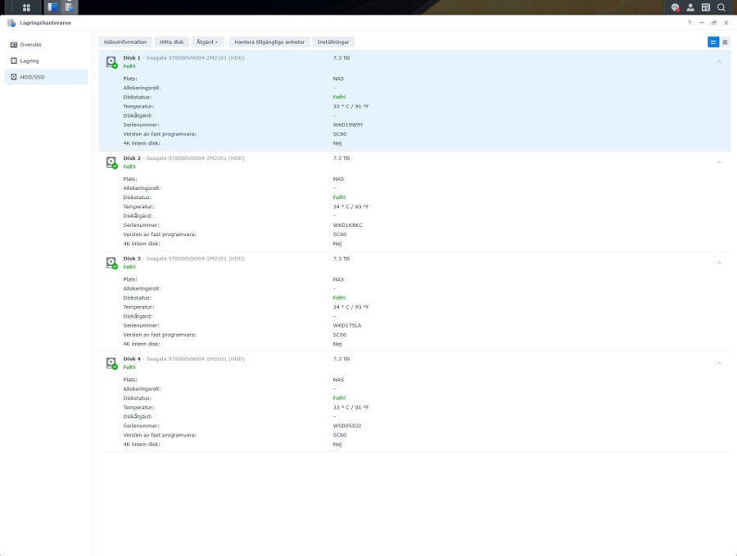The width and height of the screenshot is (737, 556).
Task: Maximize the Lagringshanteraren window
Action: (x=714, y=23)
